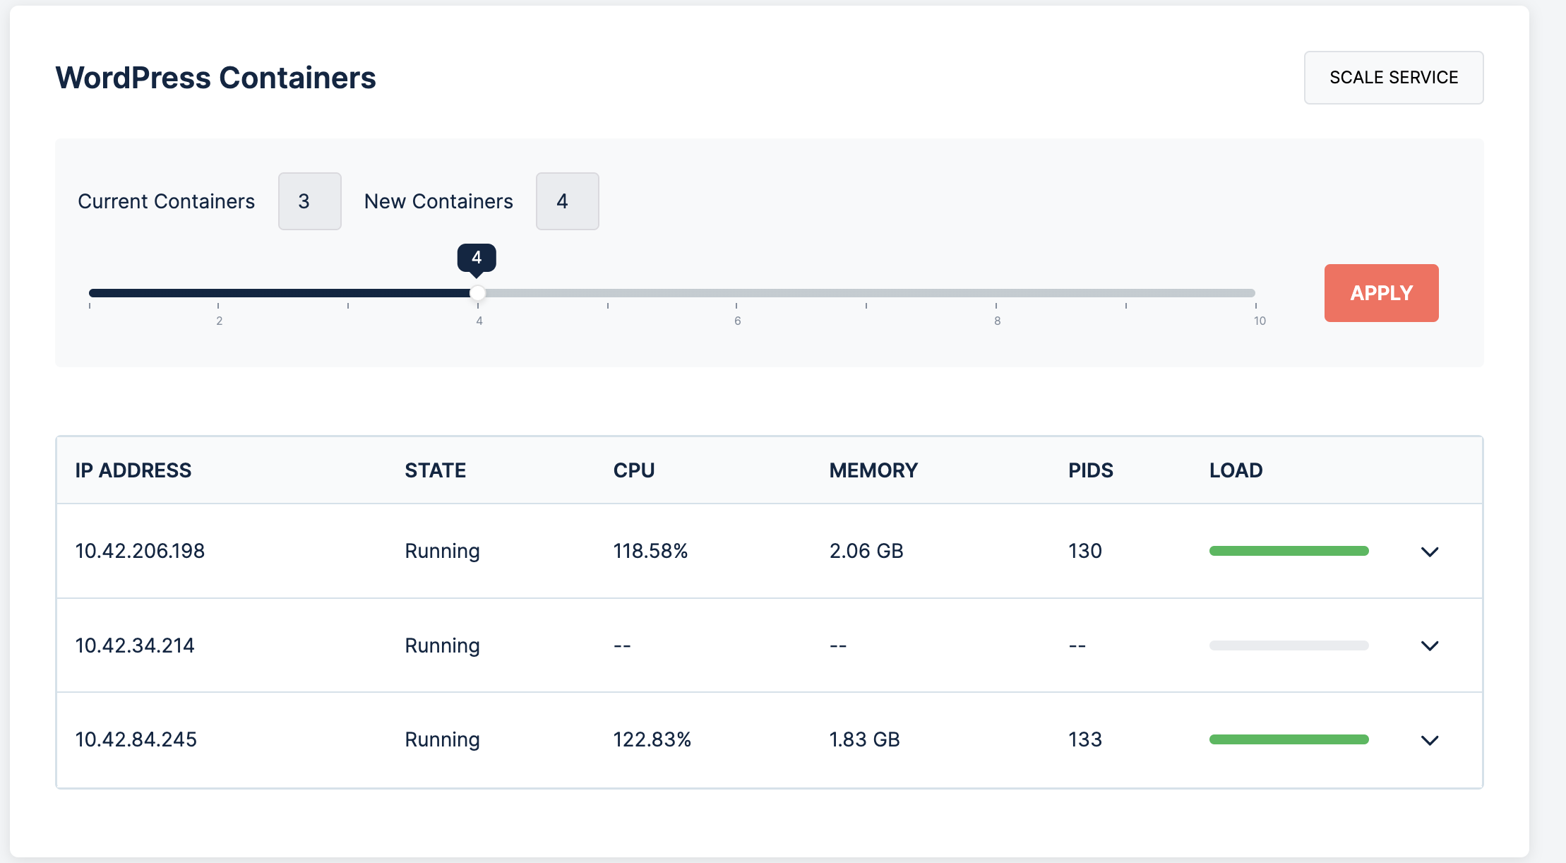This screenshot has height=863, width=1566.
Task: Click the green load bar for 10.42.206.198
Action: tap(1289, 551)
